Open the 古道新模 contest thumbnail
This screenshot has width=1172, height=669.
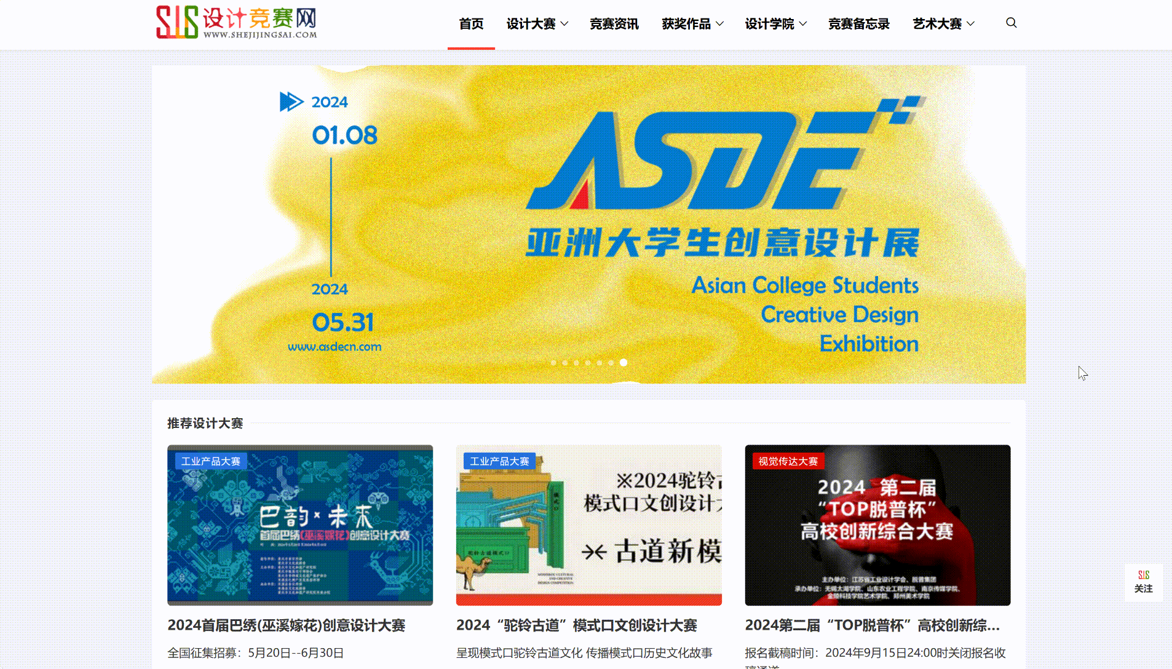coord(588,525)
